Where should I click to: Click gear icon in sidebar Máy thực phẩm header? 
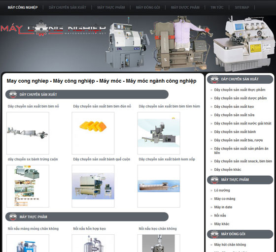[x=214, y=180]
